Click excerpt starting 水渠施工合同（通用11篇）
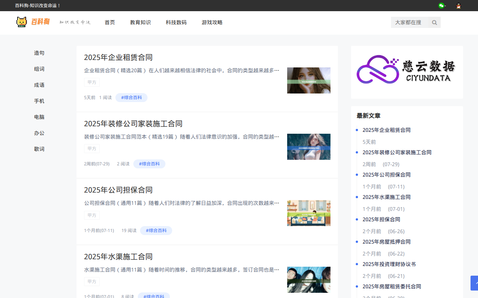Screen dimensions: 478x298 182,270
